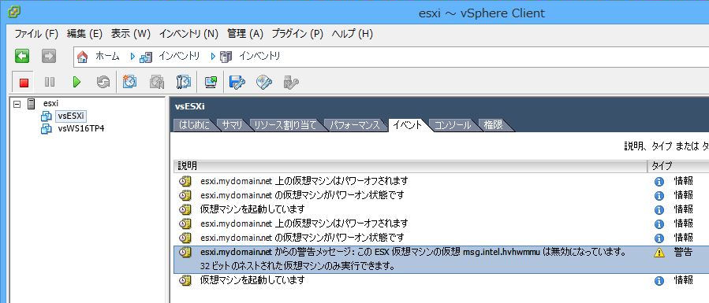
Task: Select the イベント tab
Action: click(408, 125)
